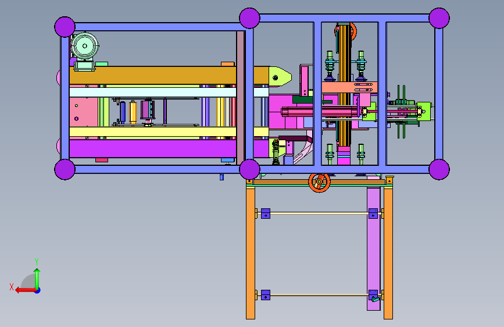Image resolution: width=504 pixels, height=327 pixels.
Task: Select the left orange stand leg
Action: pyautogui.click(x=251, y=253)
